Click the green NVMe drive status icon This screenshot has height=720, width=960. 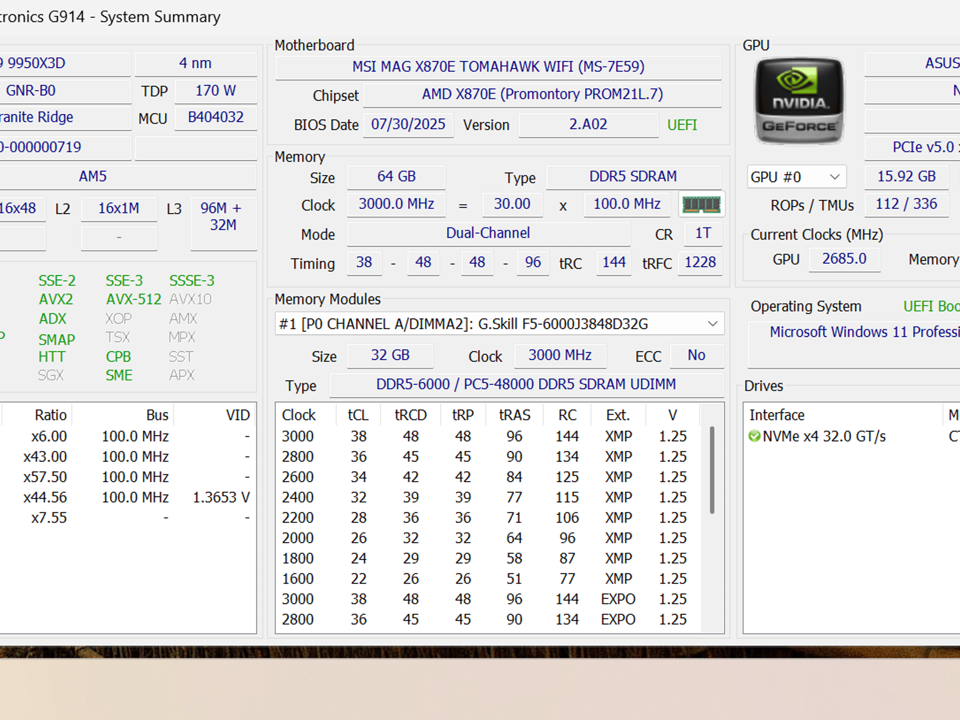click(x=754, y=436)
